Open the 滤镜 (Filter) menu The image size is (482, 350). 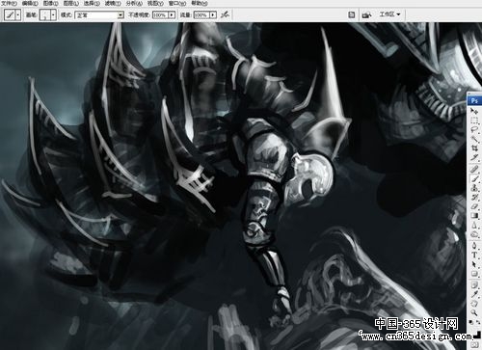pyautogui.click(x=113, y=3)
